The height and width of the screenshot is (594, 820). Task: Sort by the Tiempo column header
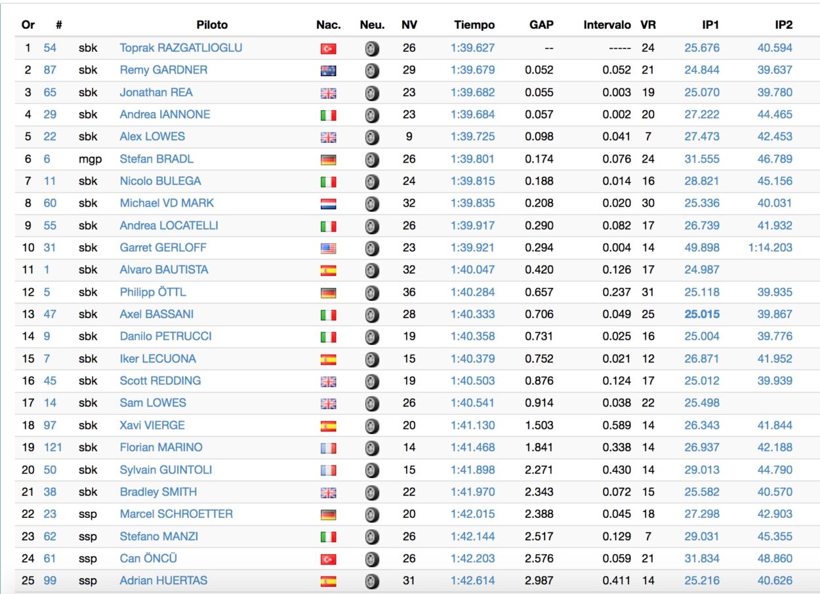(x=474, y=25)
